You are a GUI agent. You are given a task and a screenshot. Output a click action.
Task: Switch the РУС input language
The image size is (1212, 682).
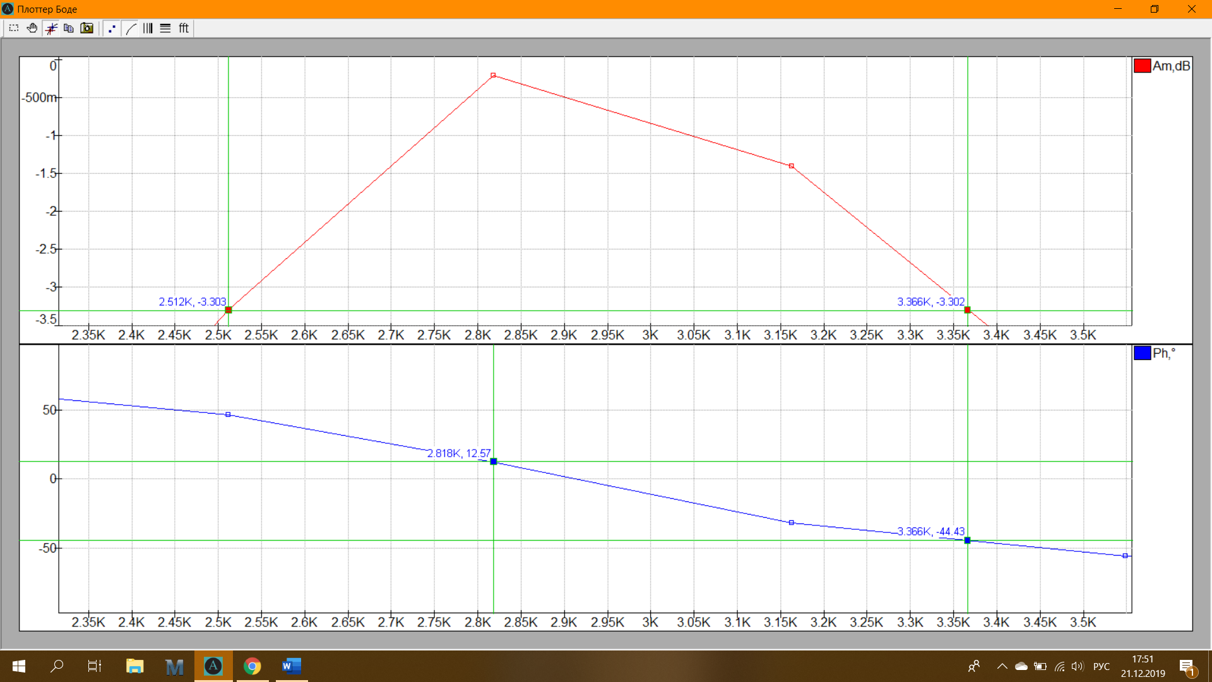coord(1102,666)
